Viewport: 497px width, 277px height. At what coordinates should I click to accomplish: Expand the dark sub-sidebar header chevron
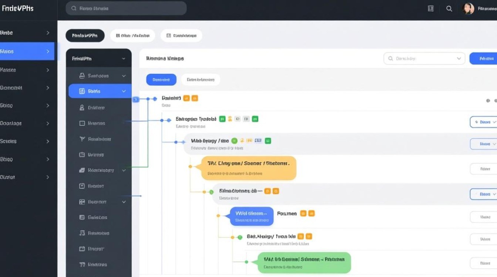coord(124,59)
